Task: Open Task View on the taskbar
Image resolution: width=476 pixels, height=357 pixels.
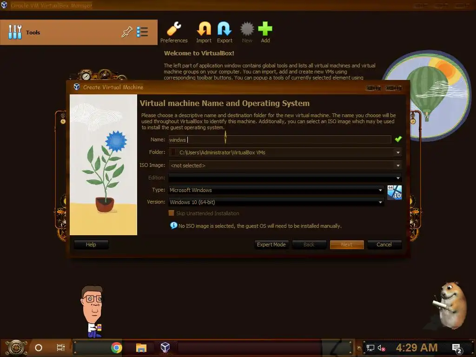Action: tap(61, 348)
